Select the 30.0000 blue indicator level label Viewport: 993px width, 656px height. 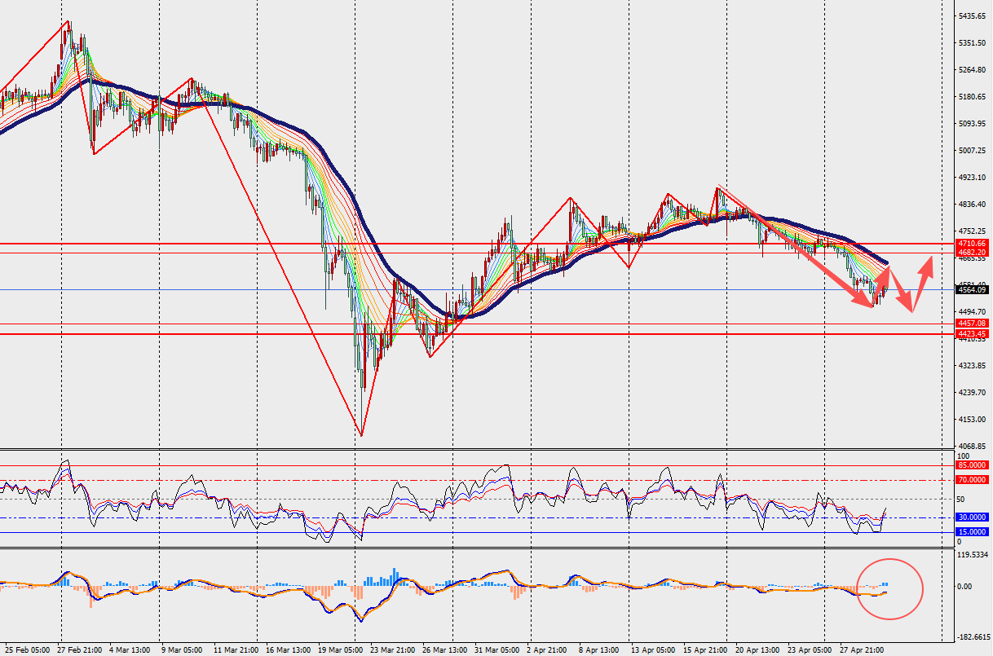tap(973, 517)
